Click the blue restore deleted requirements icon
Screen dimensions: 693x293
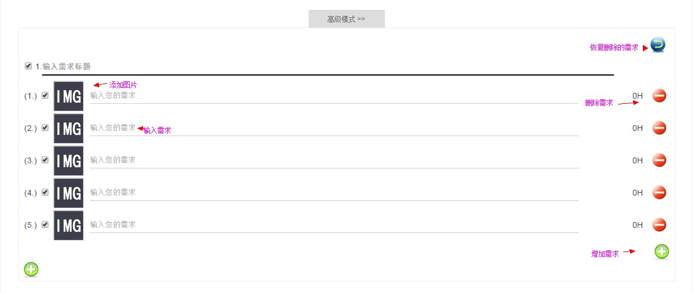pos(658,45)
